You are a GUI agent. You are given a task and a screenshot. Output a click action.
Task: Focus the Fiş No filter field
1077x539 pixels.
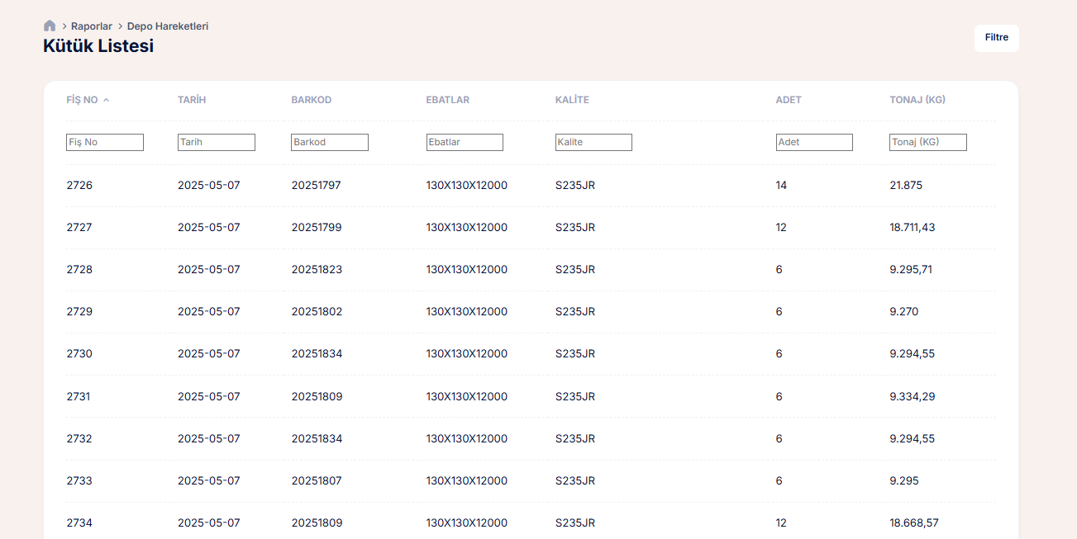tap(105, 143)
